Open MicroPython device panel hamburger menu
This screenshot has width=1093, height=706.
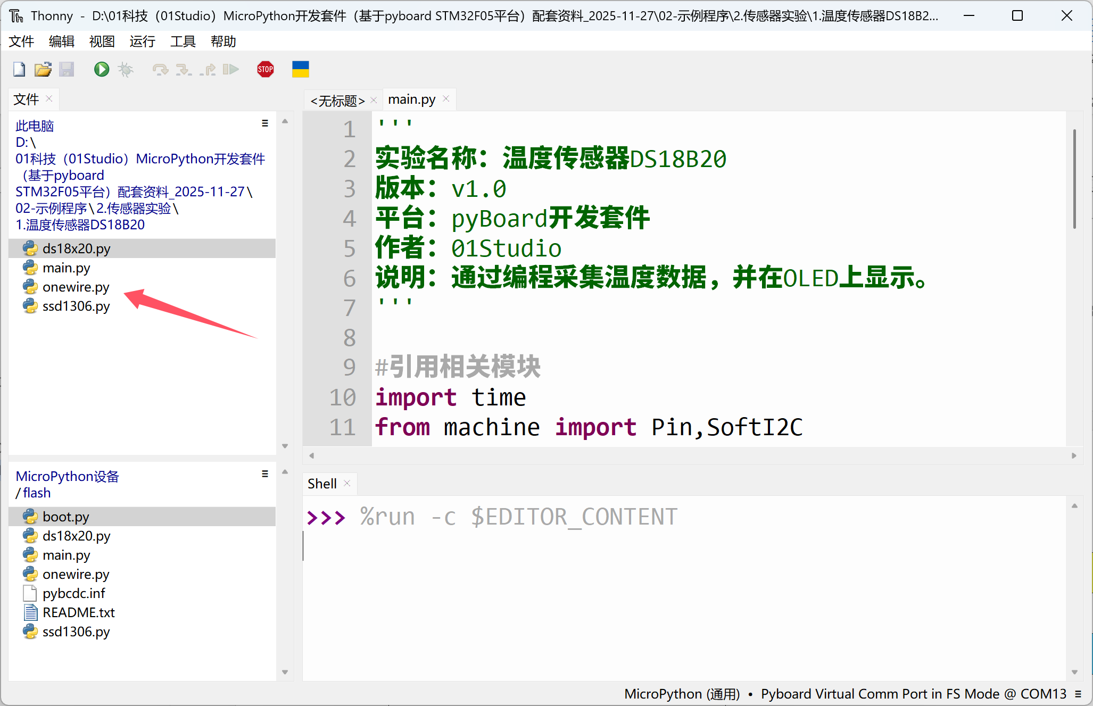(x=264, y=474)
